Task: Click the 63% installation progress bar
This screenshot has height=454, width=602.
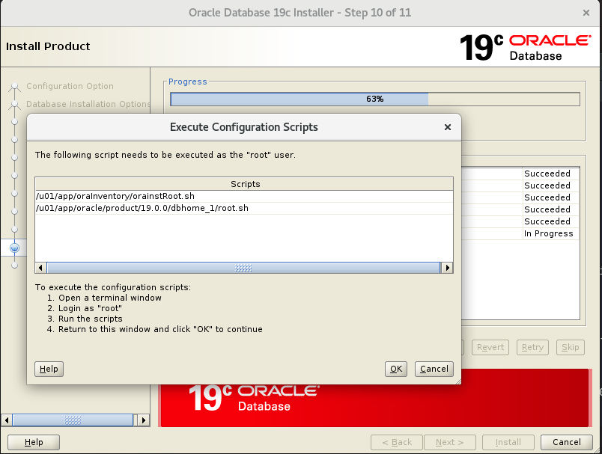Action: 374,99
